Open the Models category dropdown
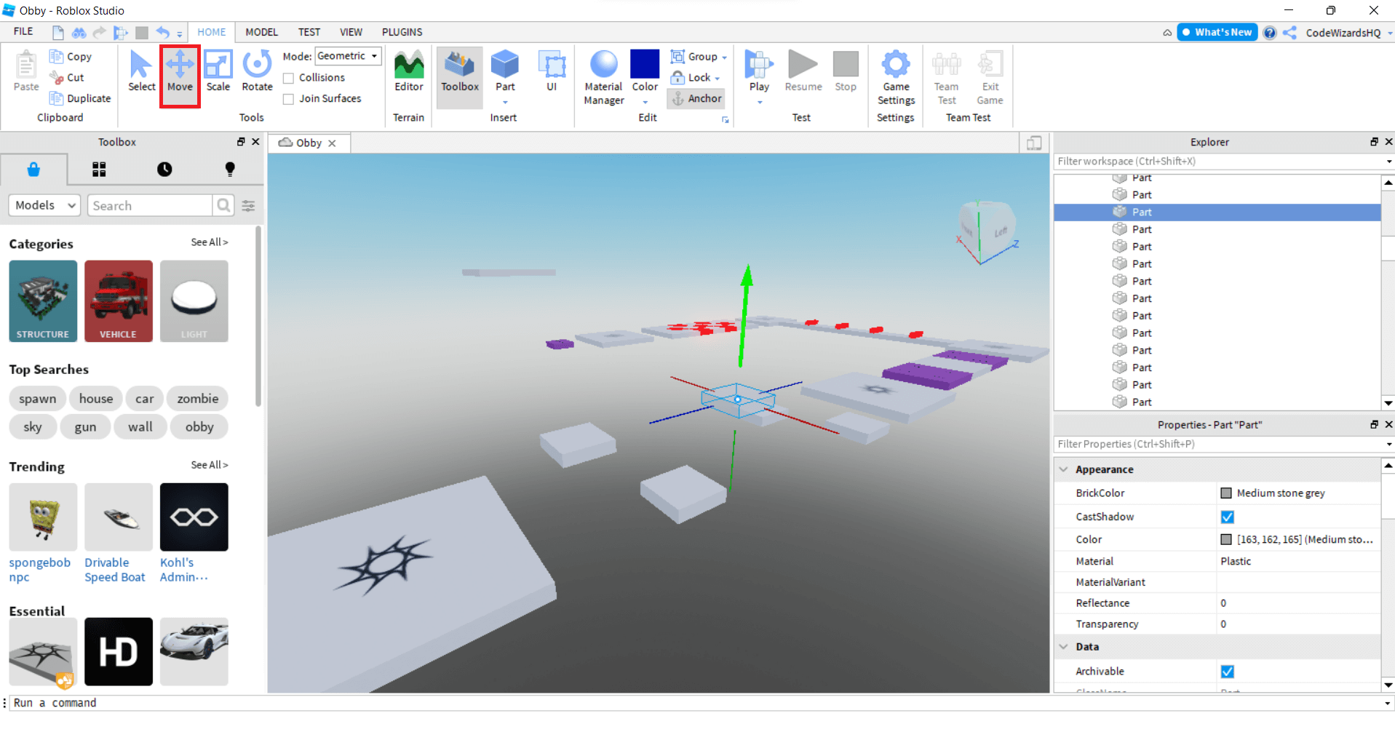 click(44, 205)
